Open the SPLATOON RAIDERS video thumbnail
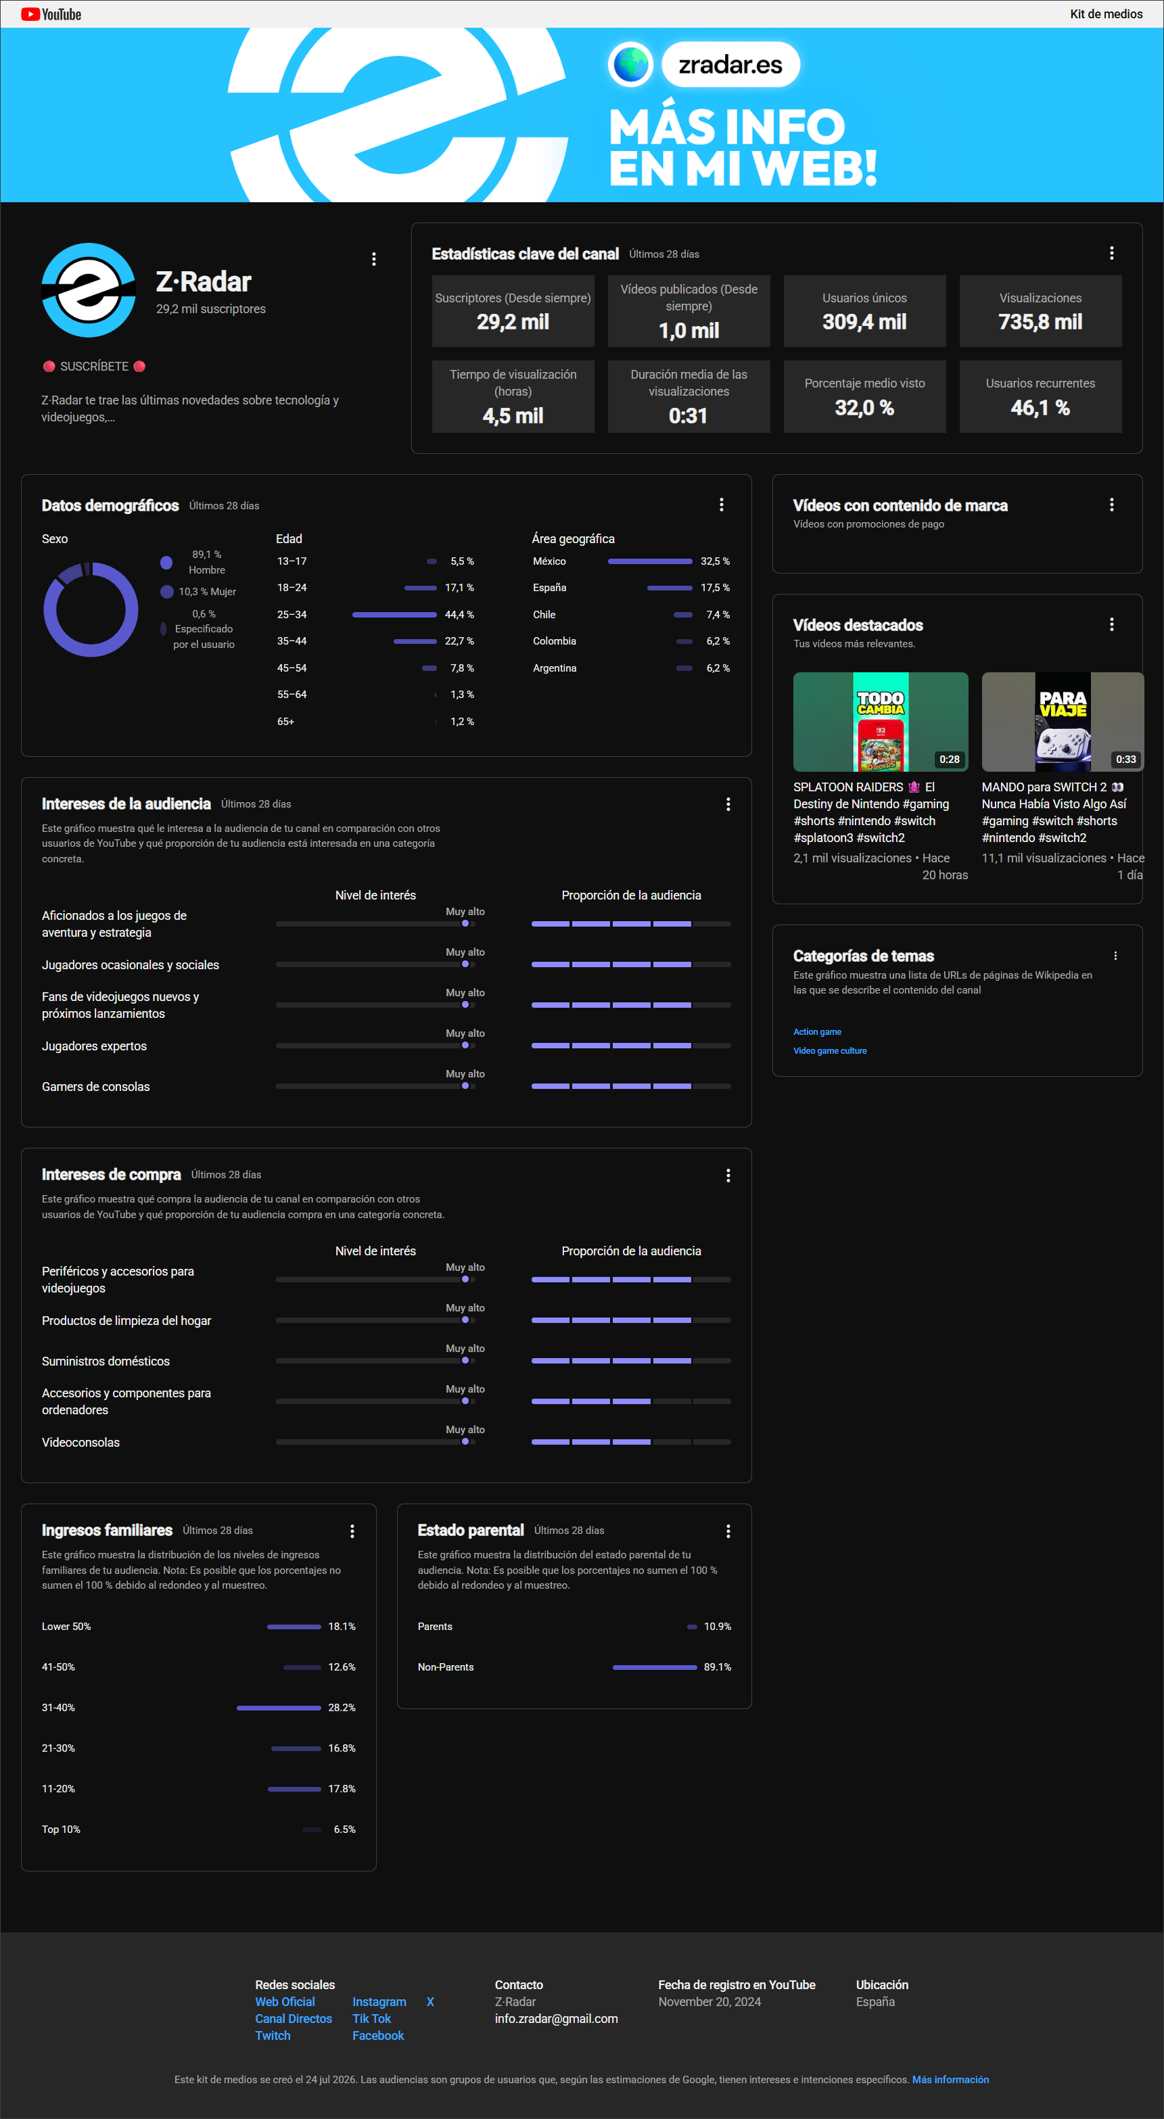Viewport: 1164px width, 2119px height. tap(880, 722)
